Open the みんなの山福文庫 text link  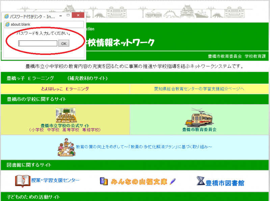(139, 182)
